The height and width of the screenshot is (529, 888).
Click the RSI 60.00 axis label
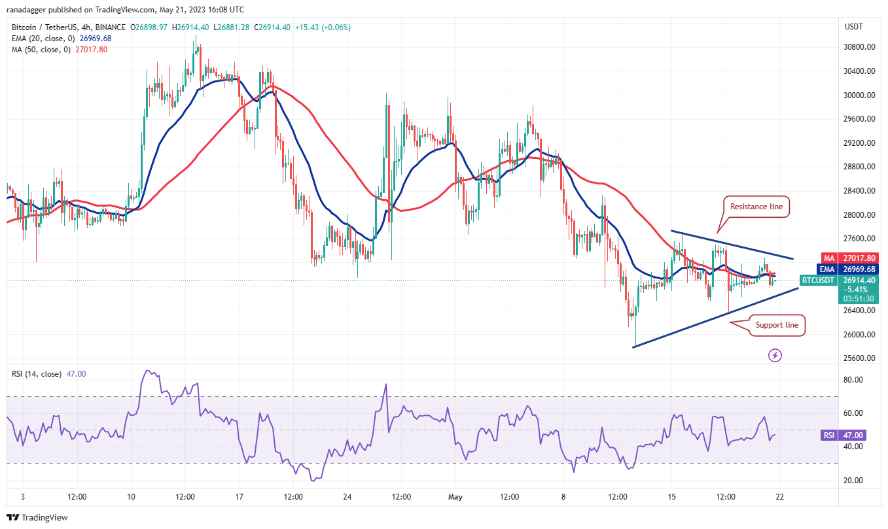(x=855, y=413)
